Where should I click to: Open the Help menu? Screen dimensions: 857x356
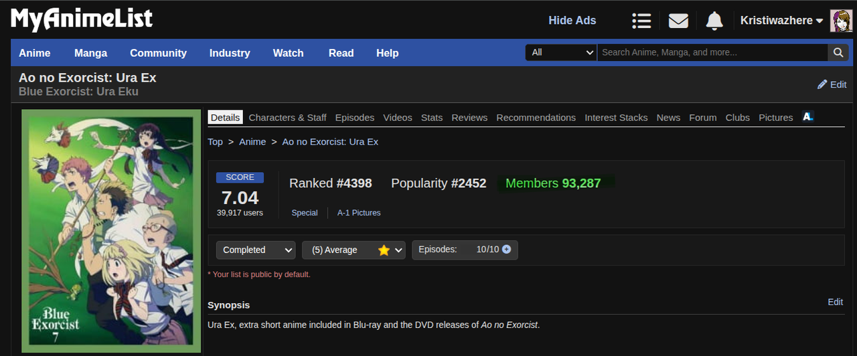tap(388, 53)
